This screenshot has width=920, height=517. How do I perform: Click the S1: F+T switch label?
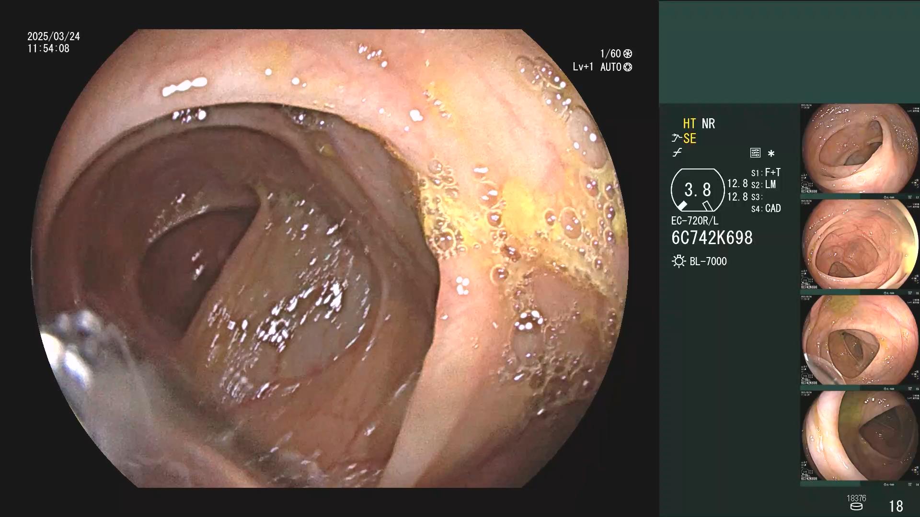pos(766,172)
